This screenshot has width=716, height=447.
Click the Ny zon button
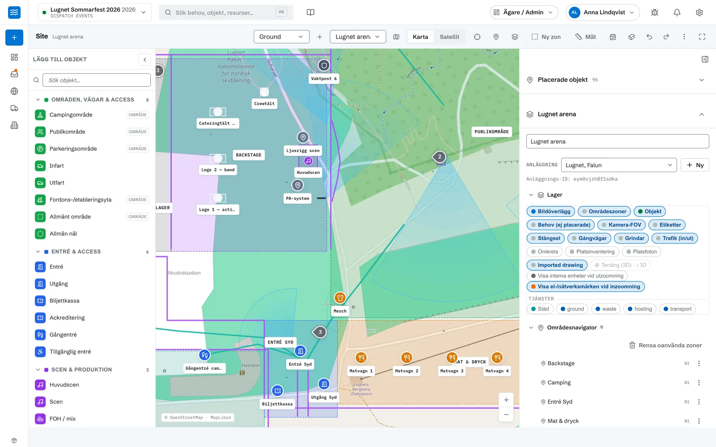546,37
